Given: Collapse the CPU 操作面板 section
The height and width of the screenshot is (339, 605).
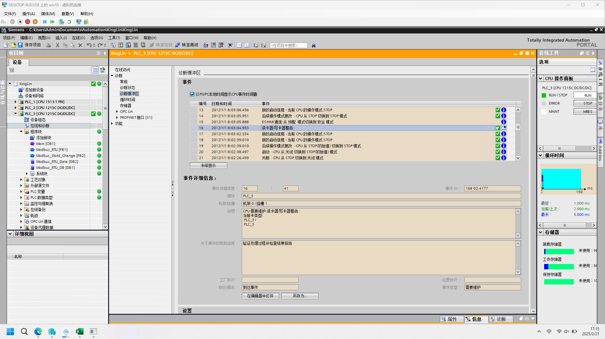Looking at the screenshot, I should click(541, 78).
